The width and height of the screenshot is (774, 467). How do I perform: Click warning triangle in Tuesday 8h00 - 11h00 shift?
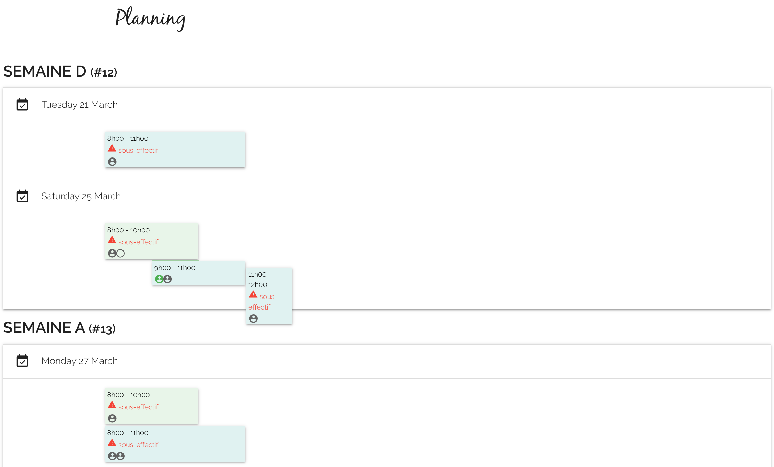point(112,148)
